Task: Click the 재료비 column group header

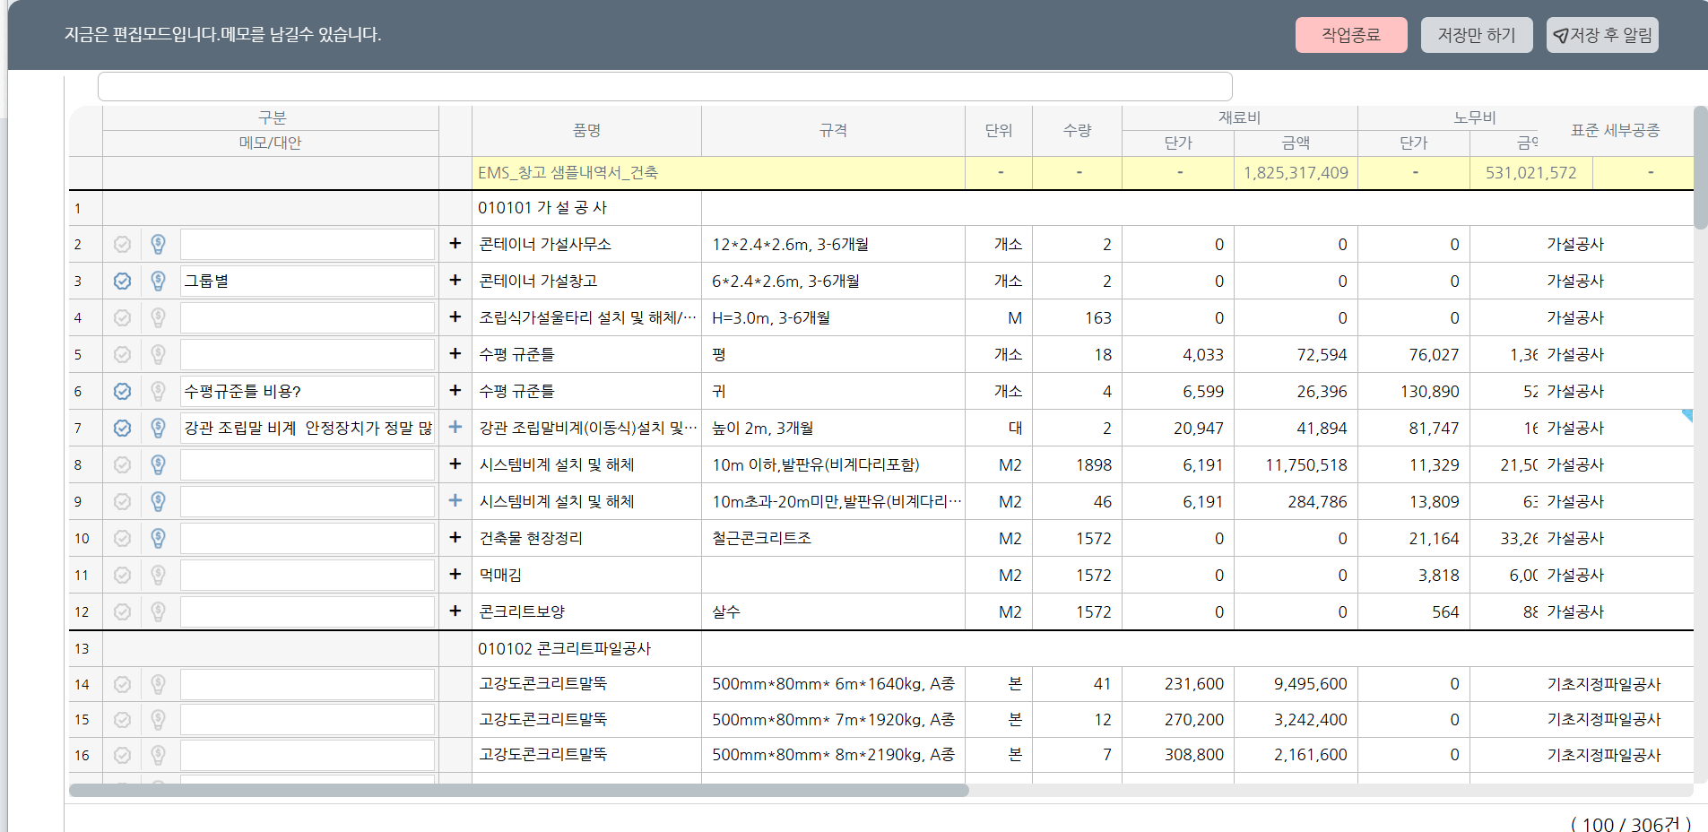Action: [x=1240, y=117]
